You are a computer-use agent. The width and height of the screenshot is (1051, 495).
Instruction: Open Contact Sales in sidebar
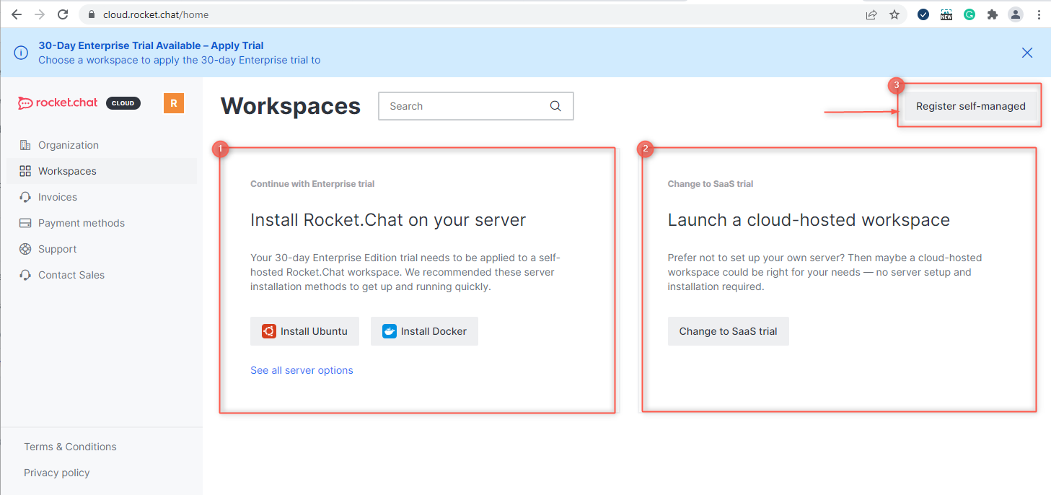[102, 275]
